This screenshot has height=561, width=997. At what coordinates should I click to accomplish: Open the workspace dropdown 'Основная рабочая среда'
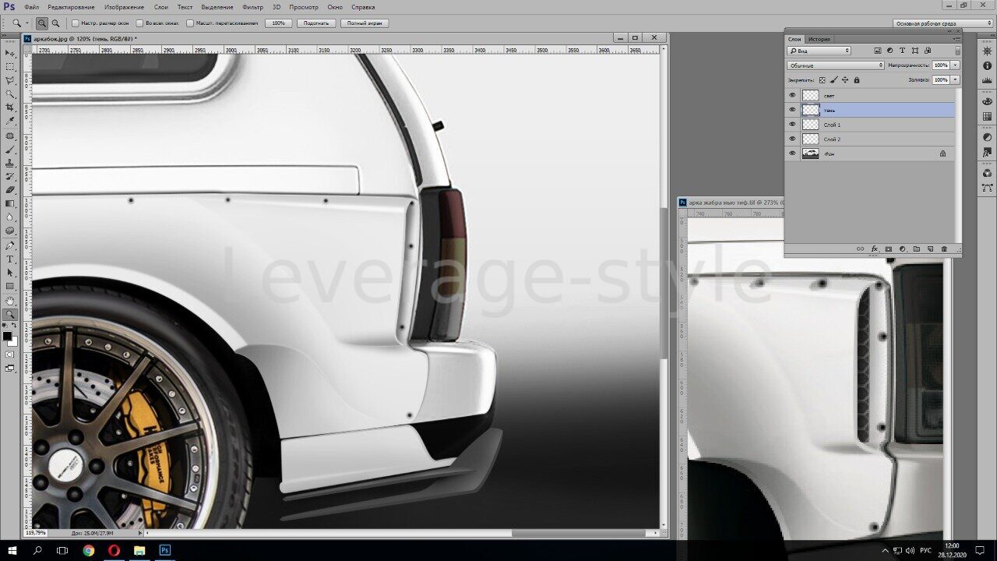[932, 23]
